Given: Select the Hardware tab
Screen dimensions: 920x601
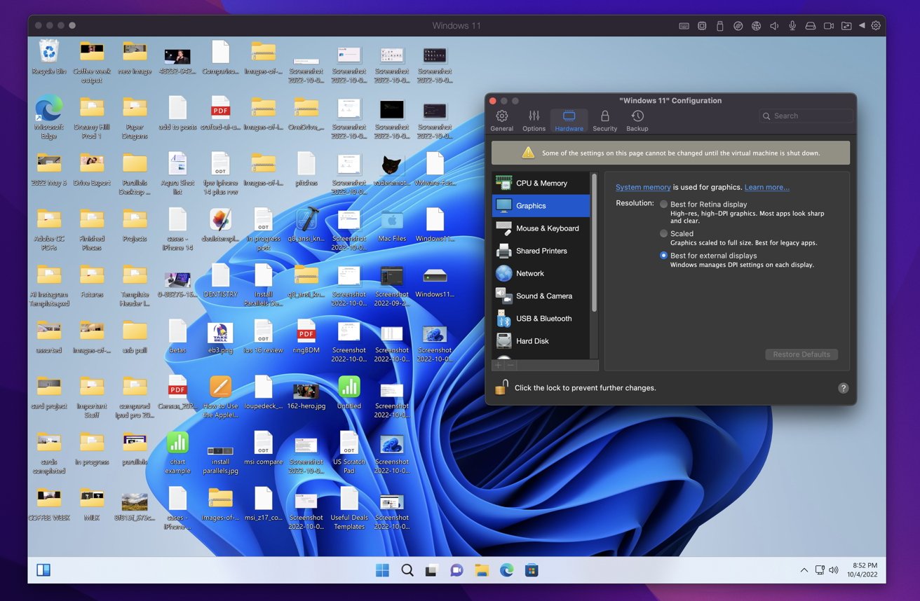Looking at the screenshot, I should click(x=569, y=120).
